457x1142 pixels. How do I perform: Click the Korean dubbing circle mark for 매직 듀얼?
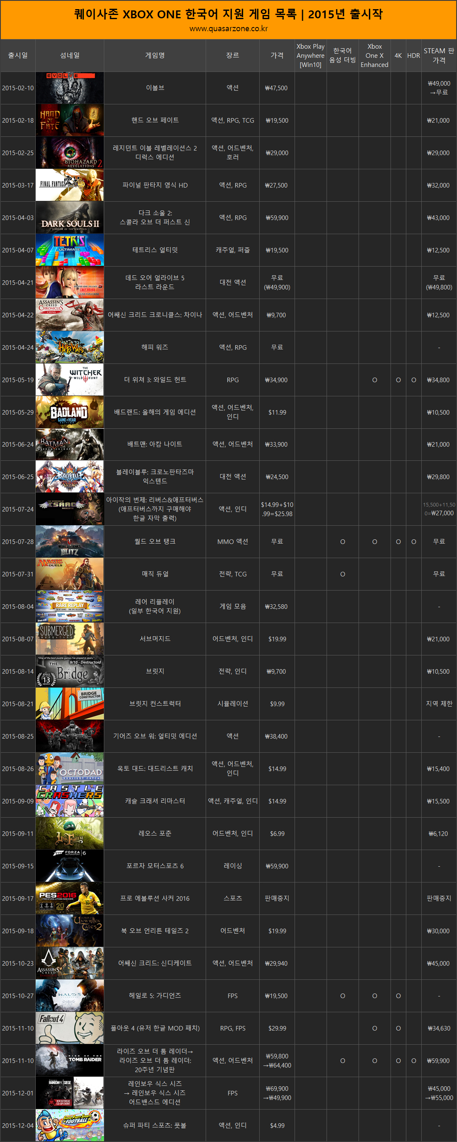pyautogui.click(x=342, y=574)
